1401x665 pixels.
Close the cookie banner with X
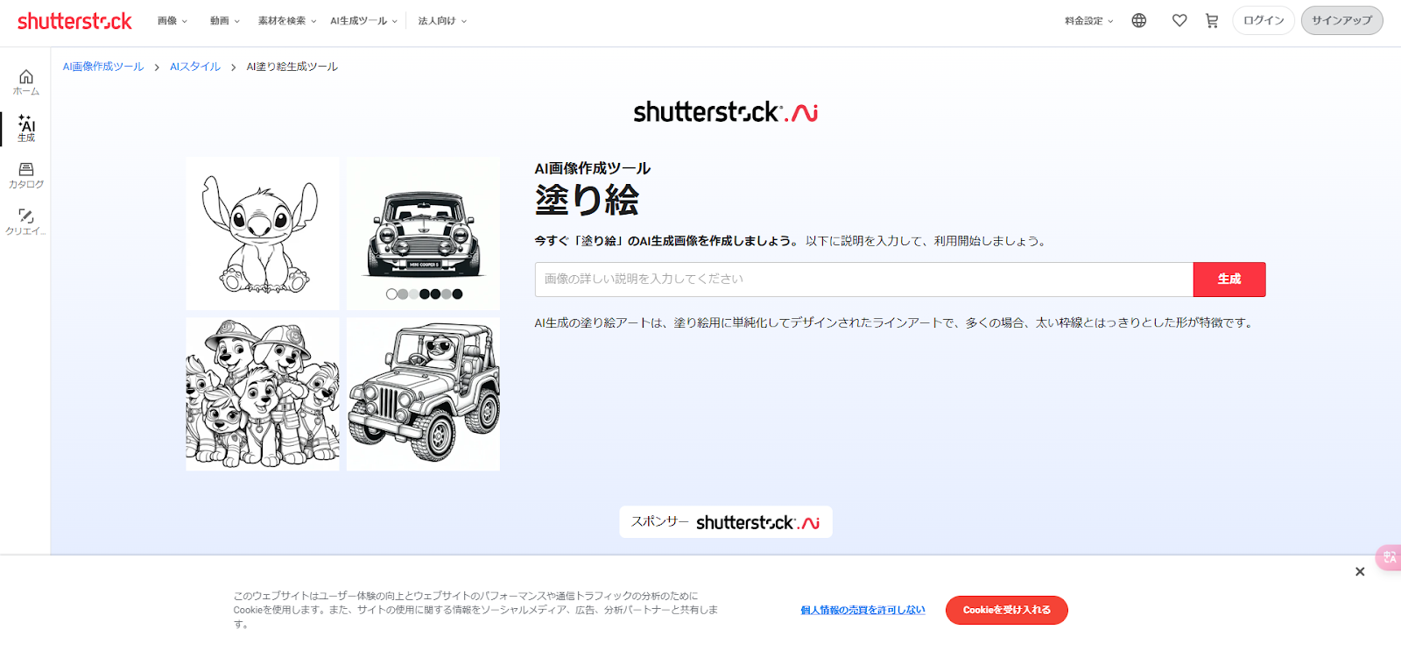coord(1360,571)
